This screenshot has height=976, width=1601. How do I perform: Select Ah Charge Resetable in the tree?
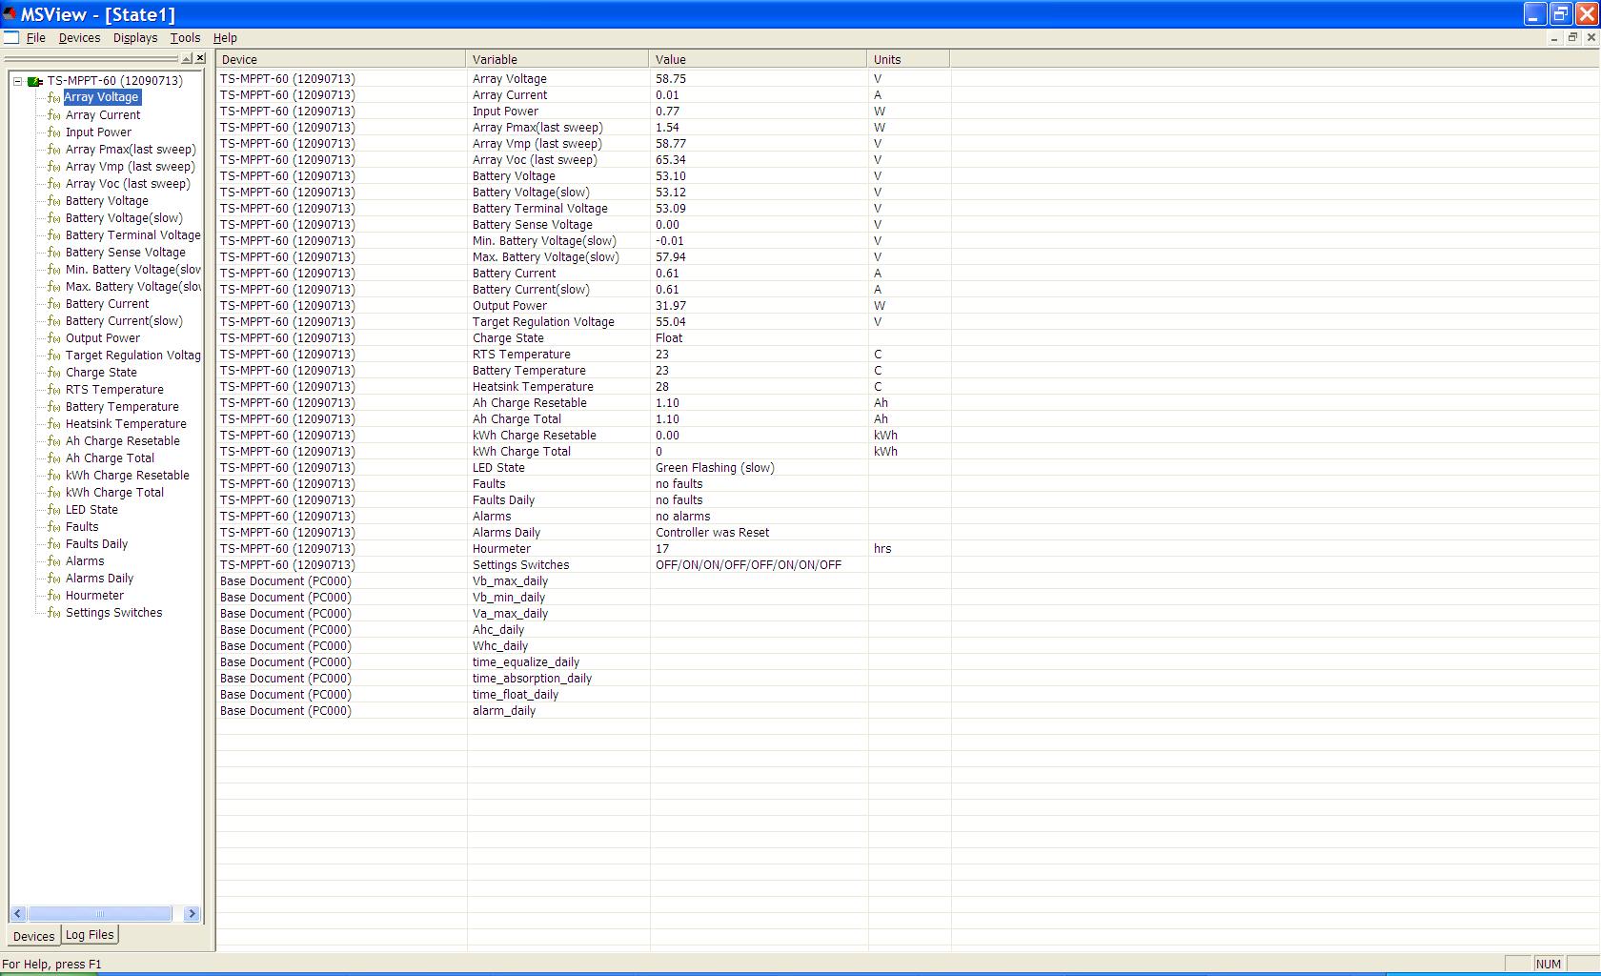pos(123,441)
